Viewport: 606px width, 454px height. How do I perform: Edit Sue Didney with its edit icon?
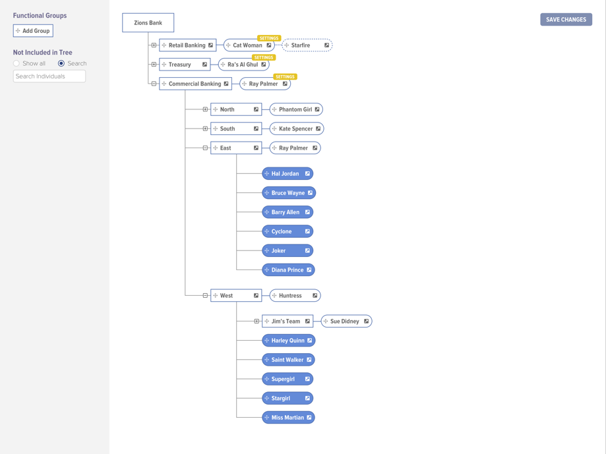[x=365, y=321]
